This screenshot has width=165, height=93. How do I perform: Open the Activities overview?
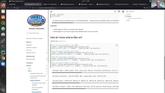pos(4,1)
